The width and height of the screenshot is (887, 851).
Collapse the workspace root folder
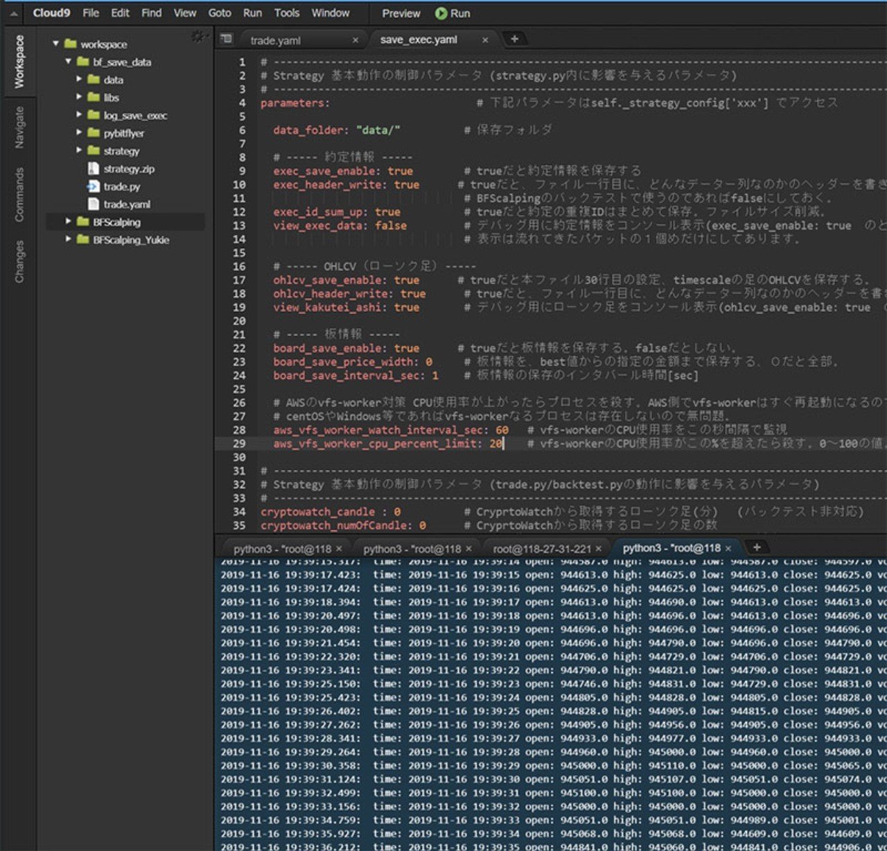pos(55,44)
